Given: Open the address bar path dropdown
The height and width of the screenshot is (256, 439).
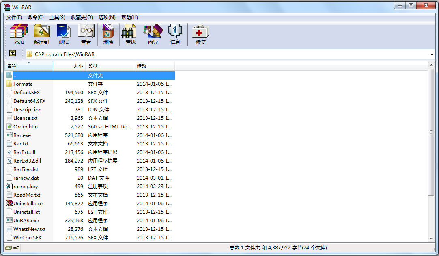Looking at the screenshot, I should 432,54.
